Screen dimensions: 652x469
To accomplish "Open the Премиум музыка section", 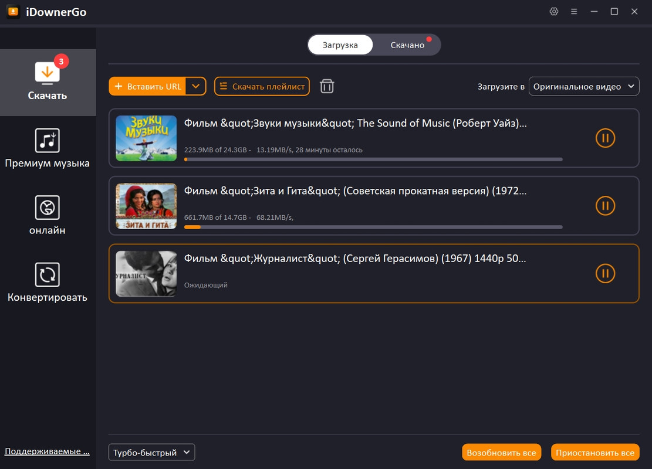I will (x=48, y=148).
